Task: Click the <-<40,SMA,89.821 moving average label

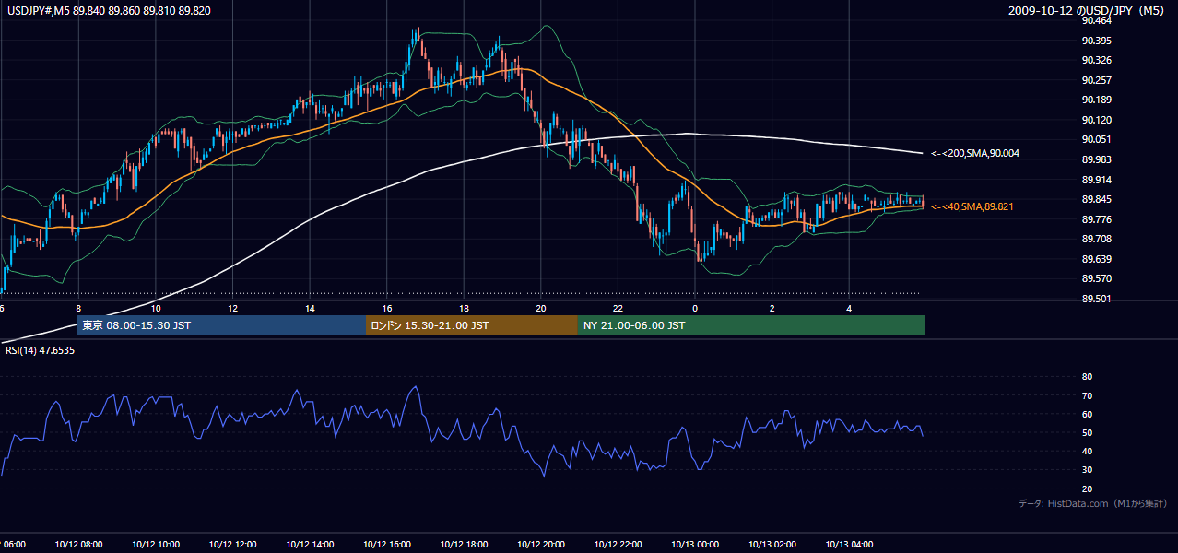Action: pyautogui.click(x=972, y=206)
